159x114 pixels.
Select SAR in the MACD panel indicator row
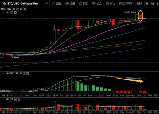click(x=90, y=96)
